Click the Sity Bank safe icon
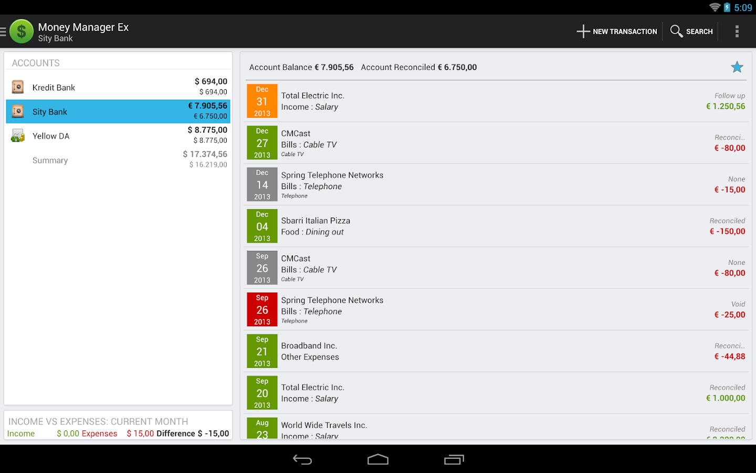The height and width of the screenshot is (473, 756). tap(18, 111)
